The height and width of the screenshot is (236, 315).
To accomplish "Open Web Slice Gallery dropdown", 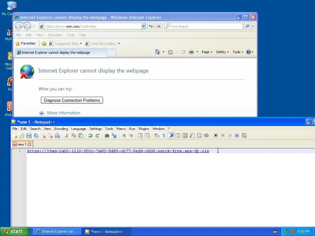I will (102, 44).
